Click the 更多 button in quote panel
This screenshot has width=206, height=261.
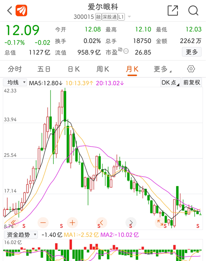pyautogui.click(x=192, y=52)
